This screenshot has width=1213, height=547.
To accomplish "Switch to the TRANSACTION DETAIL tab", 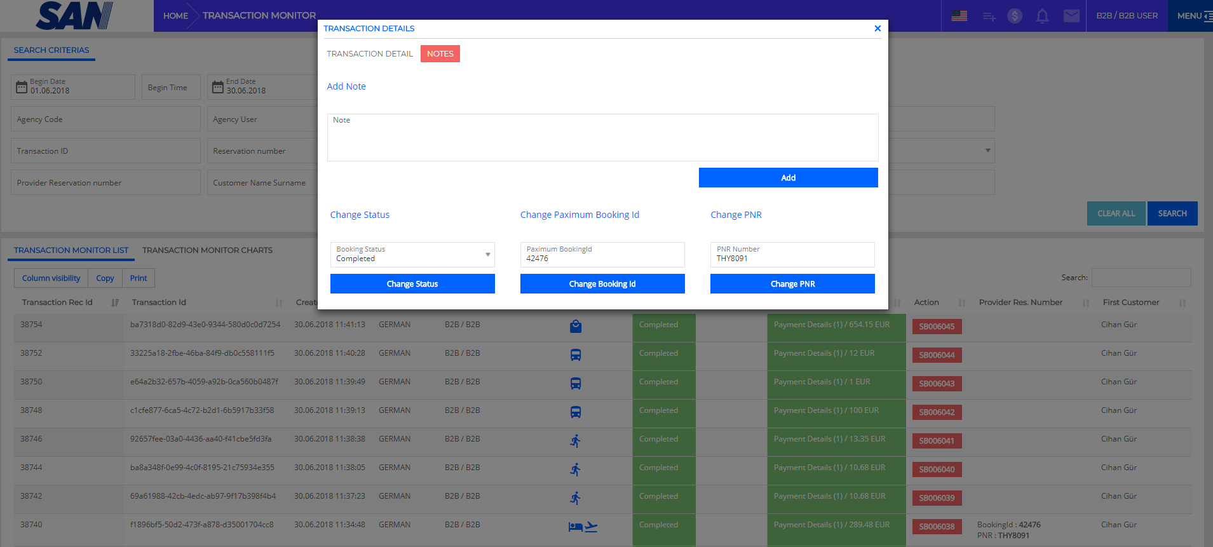I will point(370,54).
